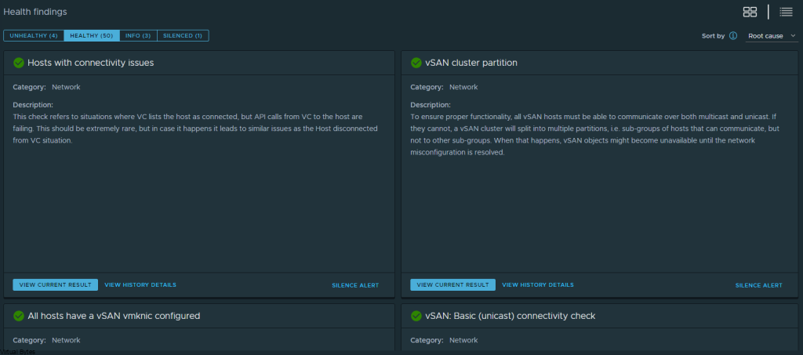Switch to list view

click(786, 12)
